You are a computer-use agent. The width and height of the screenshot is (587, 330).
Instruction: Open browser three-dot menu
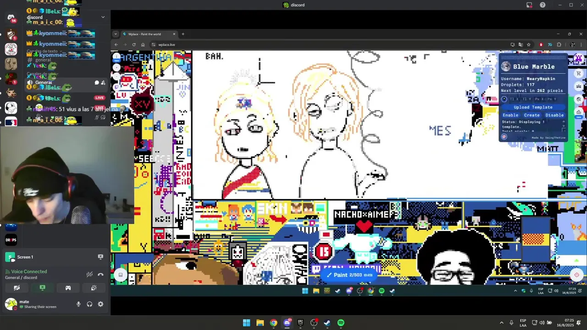pos(581,44)
